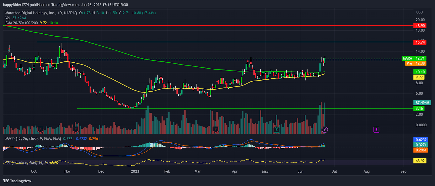Click the green 10.10 EMA price label

(420, 72)
